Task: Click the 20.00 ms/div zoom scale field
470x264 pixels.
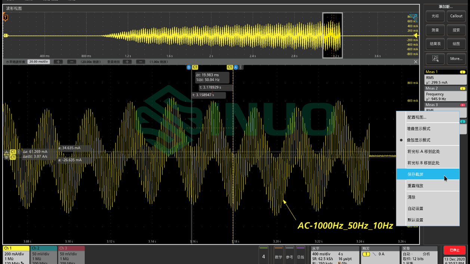Action: pos(39,62)
